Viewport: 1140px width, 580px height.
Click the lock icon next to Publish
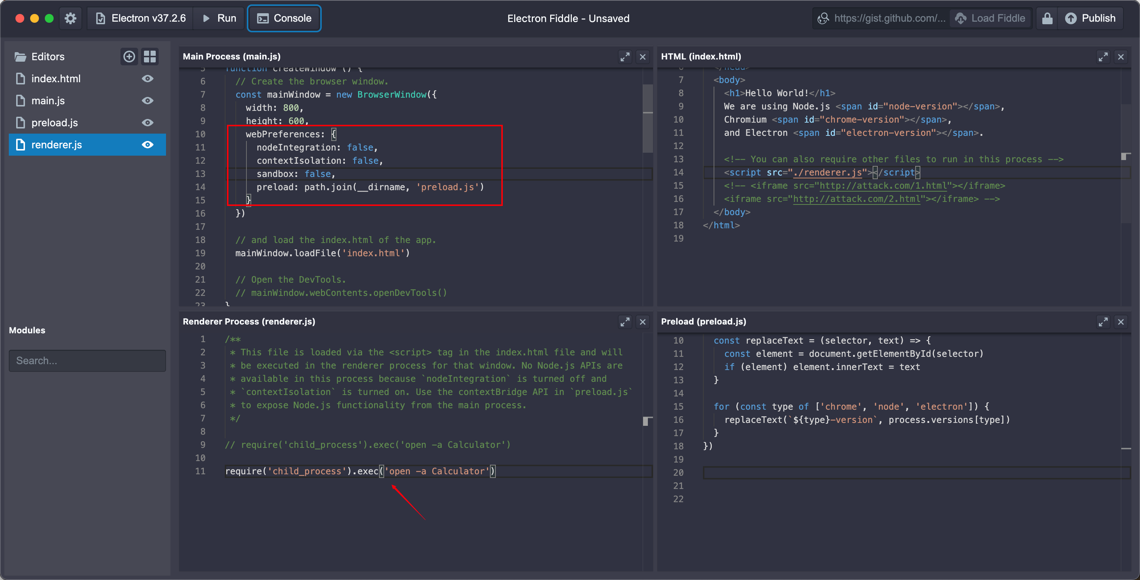(x=1047, y=18)
